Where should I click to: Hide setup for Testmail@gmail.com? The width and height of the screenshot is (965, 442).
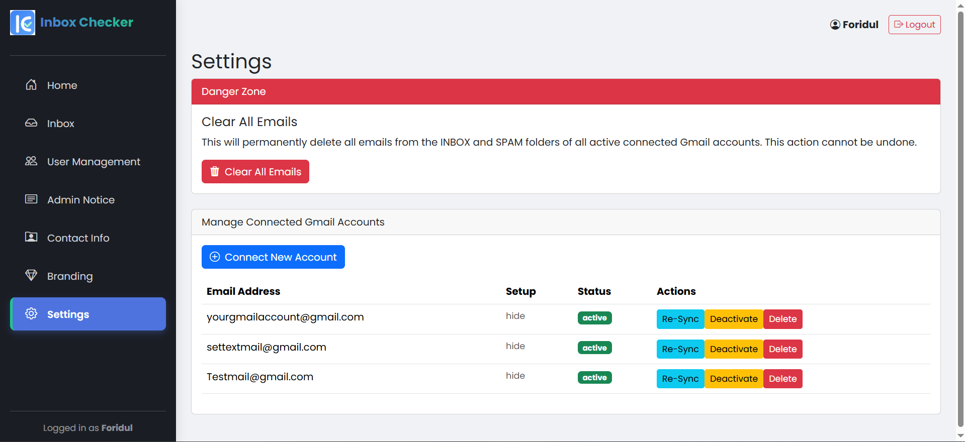(515, 376)
